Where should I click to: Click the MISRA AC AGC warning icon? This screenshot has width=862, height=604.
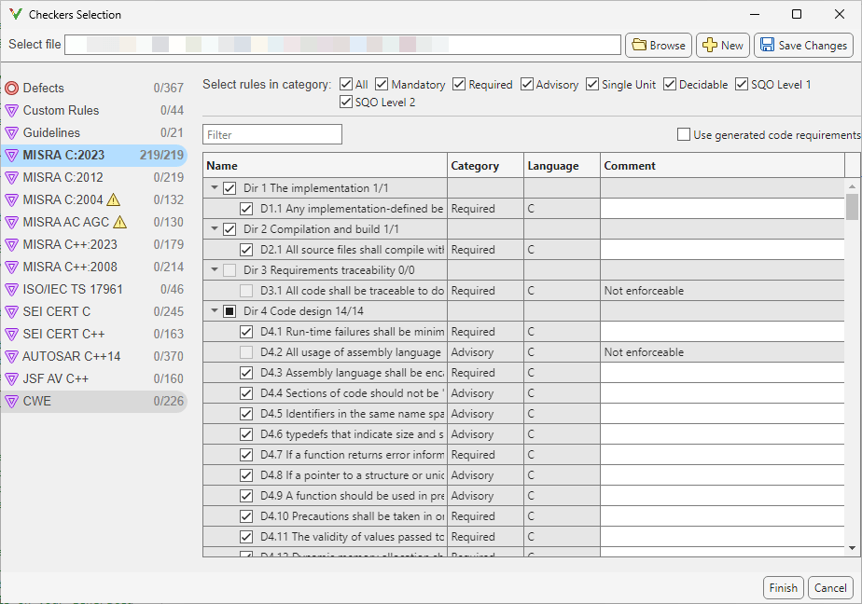click(x=119, y=222)
